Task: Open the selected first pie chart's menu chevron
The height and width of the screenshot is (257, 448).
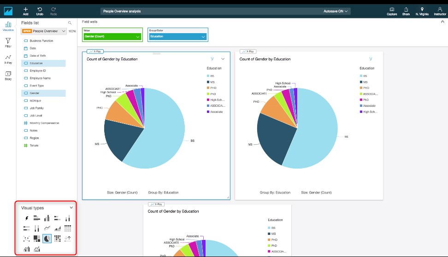Action: (223, 59)
